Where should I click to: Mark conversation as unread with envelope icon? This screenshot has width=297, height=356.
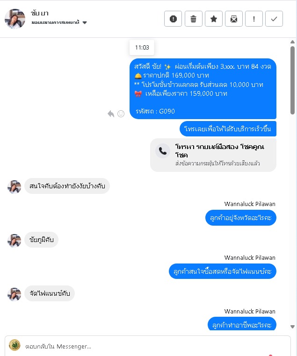234,19
